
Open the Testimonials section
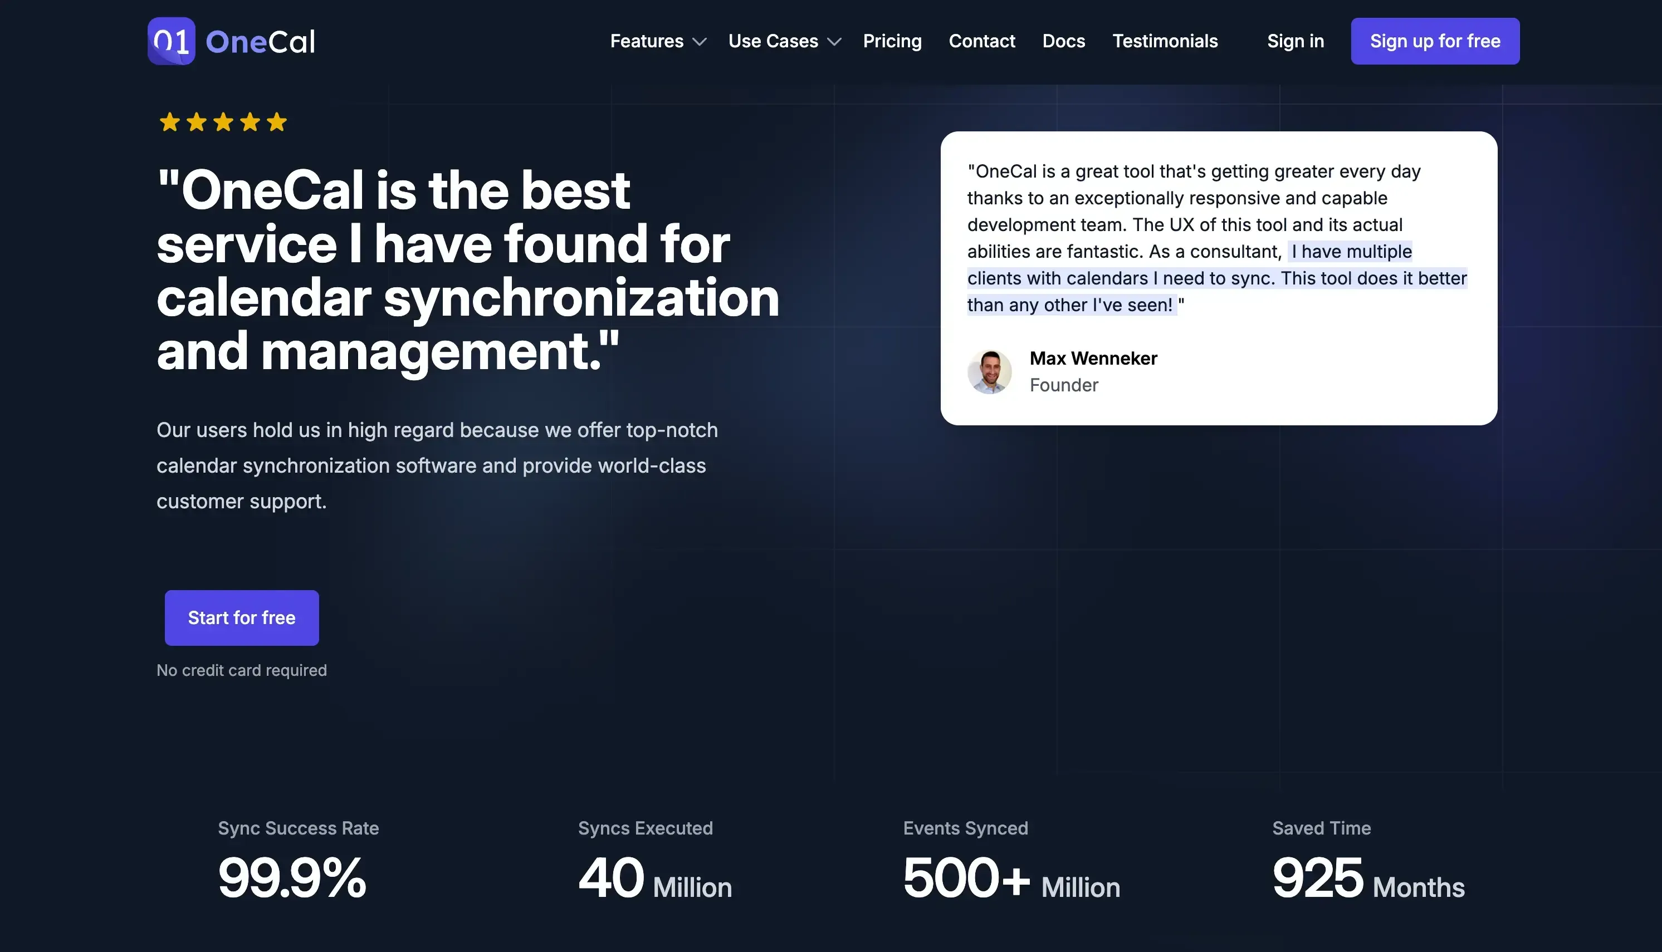click(1165, 41)
